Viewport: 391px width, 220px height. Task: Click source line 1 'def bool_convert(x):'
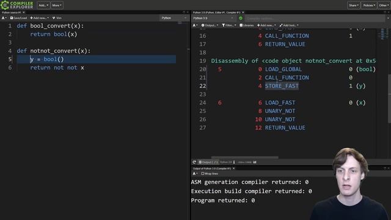pyautogui.click(x=50, y=26)
